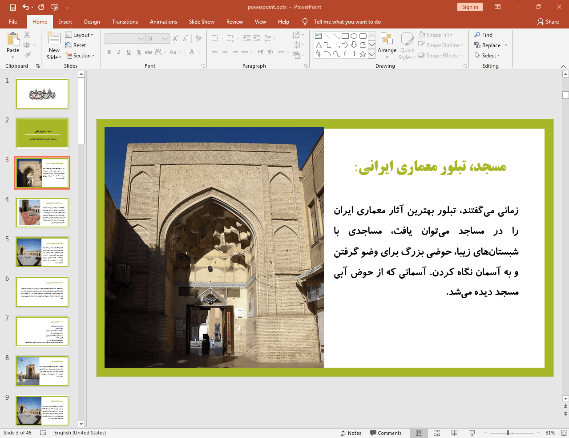Image resolution: width=569 pixels, height=438 pixels.
Task: Start Slide Show from status bar icon
Action: click(472, 433)
